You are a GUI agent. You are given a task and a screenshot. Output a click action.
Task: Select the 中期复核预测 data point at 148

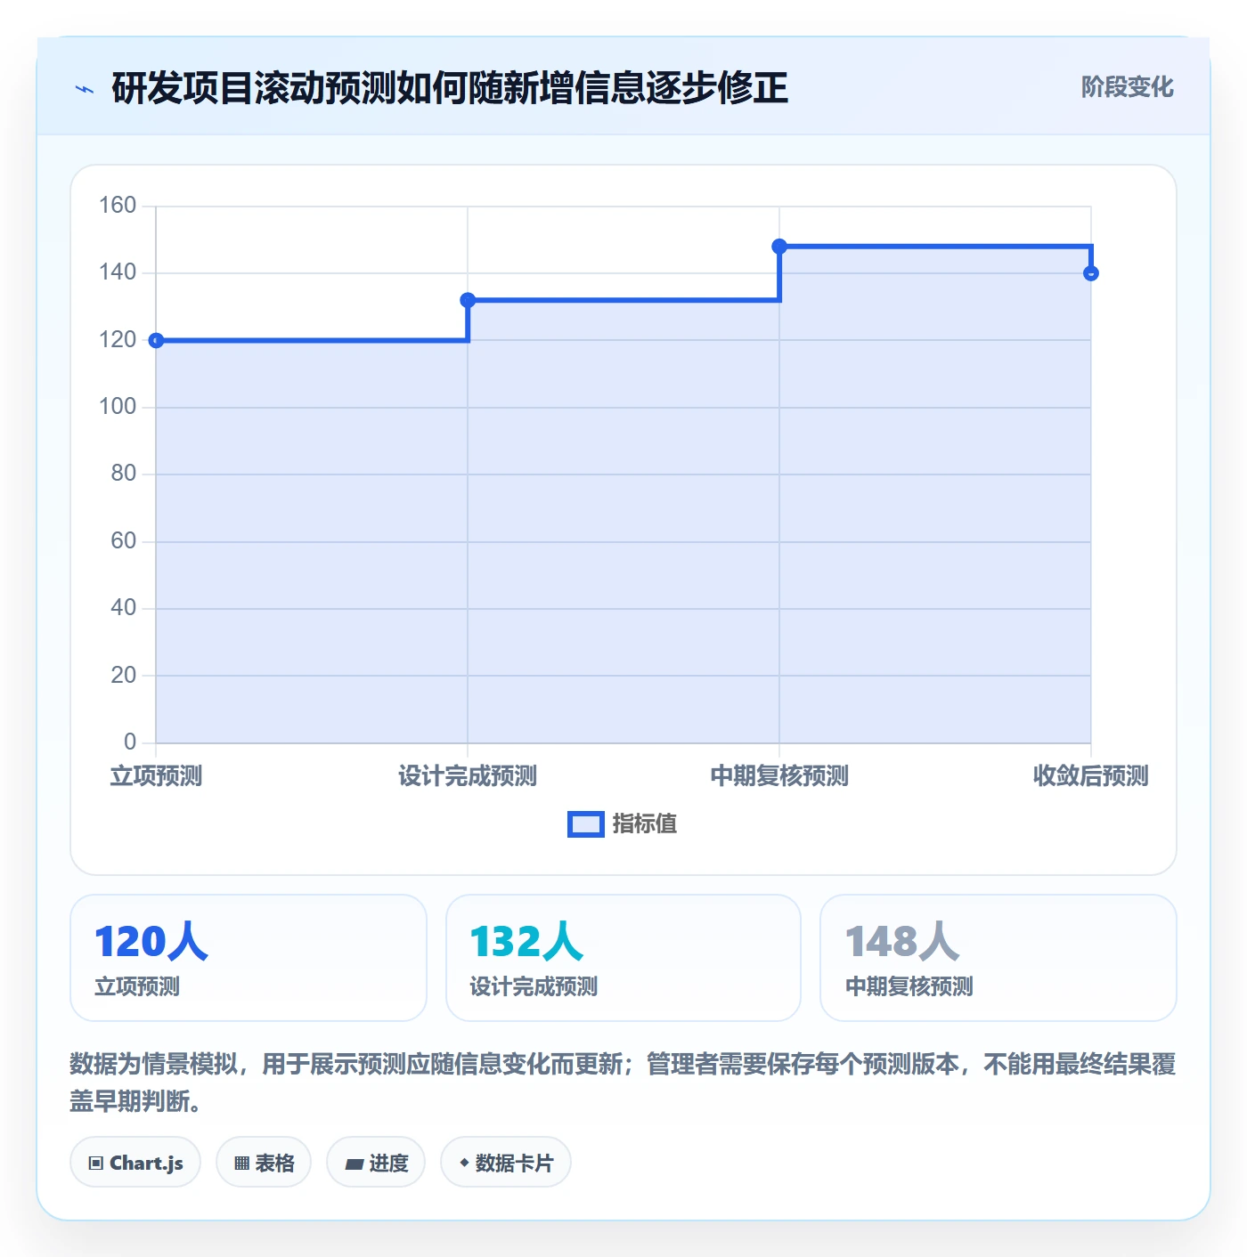click(779, 247)
